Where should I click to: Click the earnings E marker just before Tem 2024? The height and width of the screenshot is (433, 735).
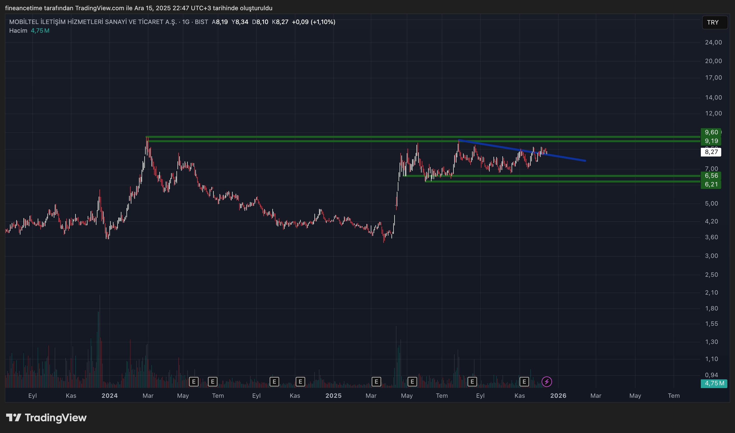(213, 382)
